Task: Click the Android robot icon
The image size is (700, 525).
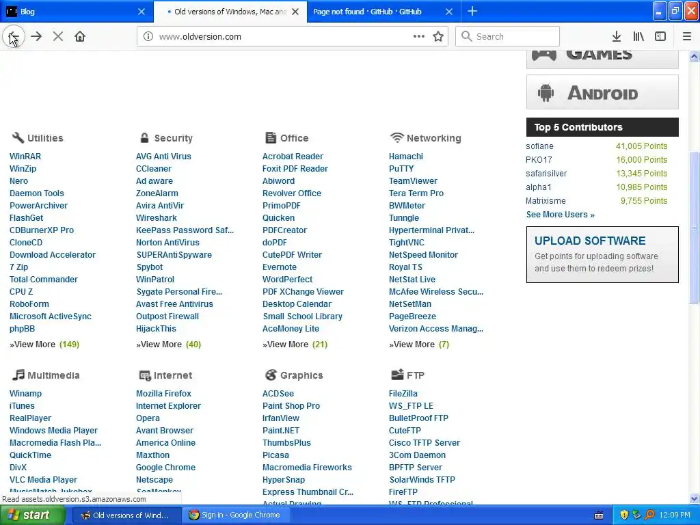Action: [546, 93]
